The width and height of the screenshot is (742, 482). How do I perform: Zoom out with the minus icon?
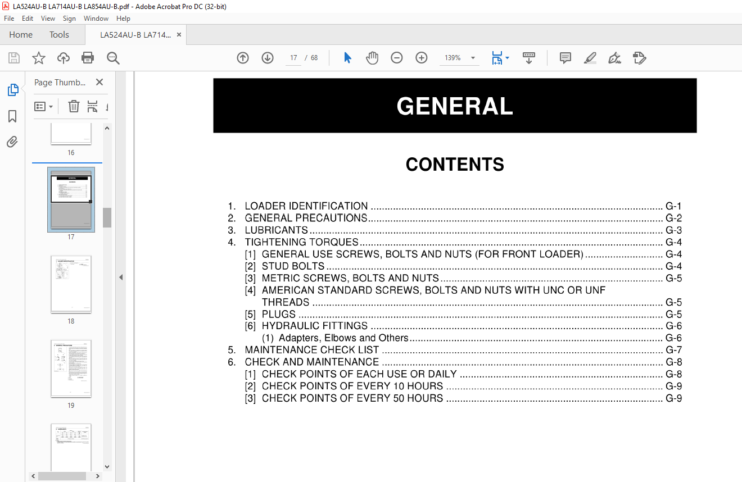[397, 58]
